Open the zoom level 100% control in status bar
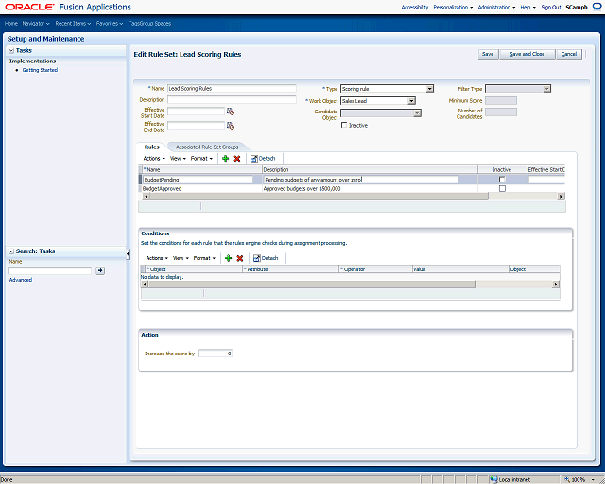This screenshot has height=484, width=605. pyautogui.click(x=580, y=479)
